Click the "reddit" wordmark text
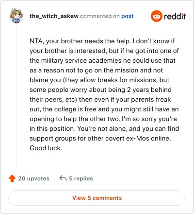Viewport: 194px width, 214px height. coord(175,16)
